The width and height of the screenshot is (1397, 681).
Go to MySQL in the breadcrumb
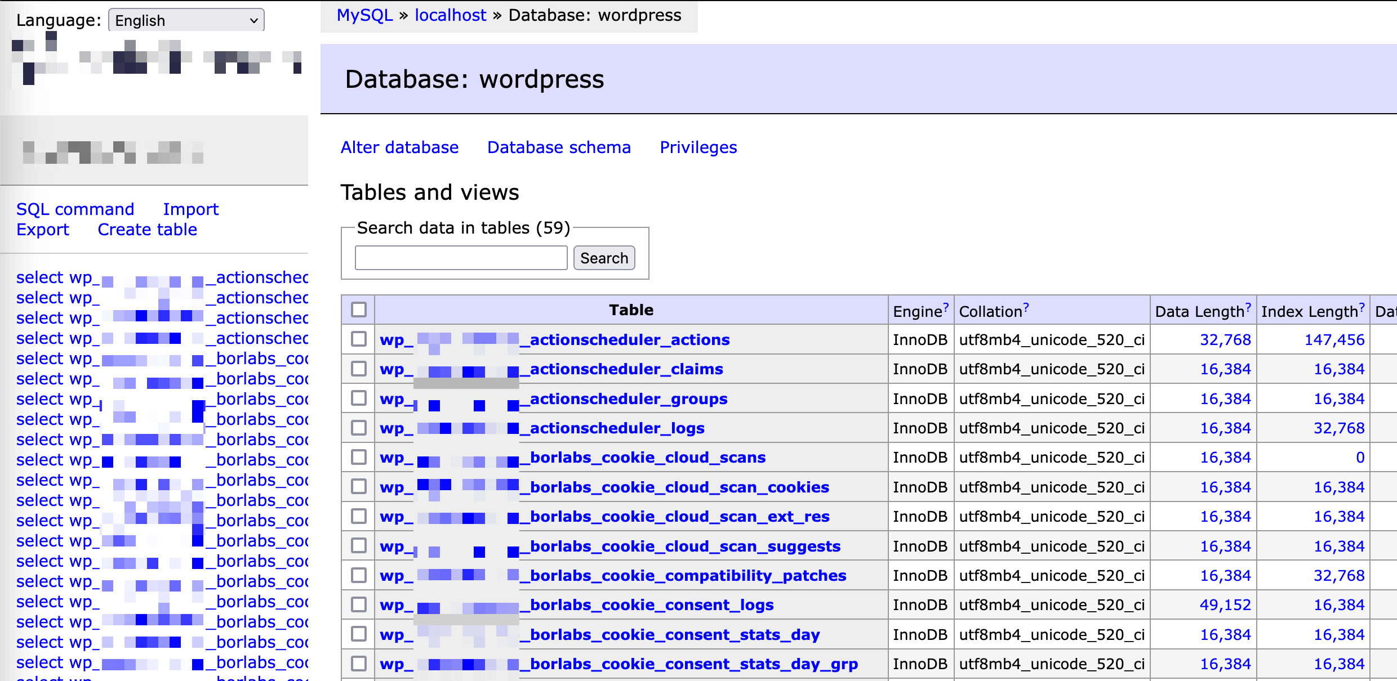point(364,15)
